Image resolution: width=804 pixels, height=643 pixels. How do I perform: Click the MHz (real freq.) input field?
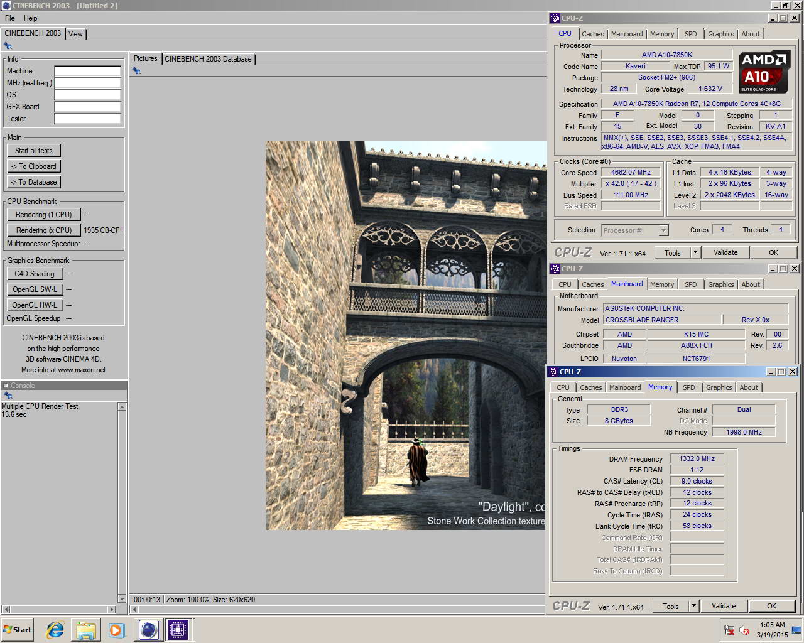88,83
